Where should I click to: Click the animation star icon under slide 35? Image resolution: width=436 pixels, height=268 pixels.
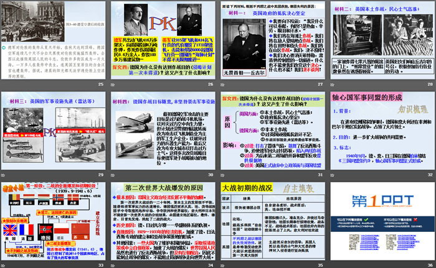(x=222, y=266)
